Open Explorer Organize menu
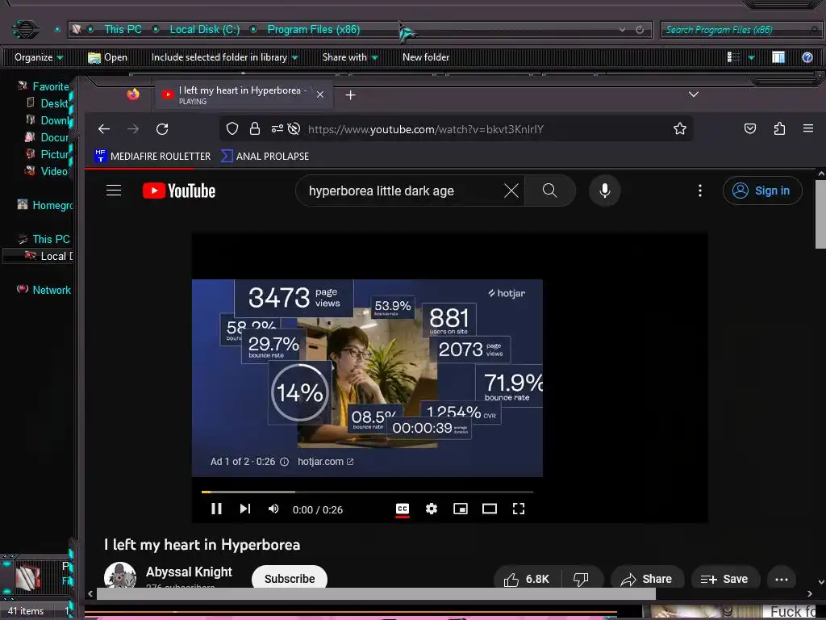The height and width of the screenshot is (620, 826). pyautogui.click(x=39, y=57)
